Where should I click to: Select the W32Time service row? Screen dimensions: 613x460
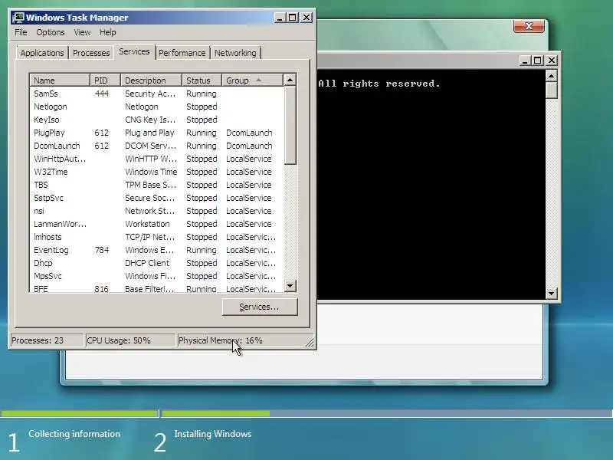click(x=156, y=172)
